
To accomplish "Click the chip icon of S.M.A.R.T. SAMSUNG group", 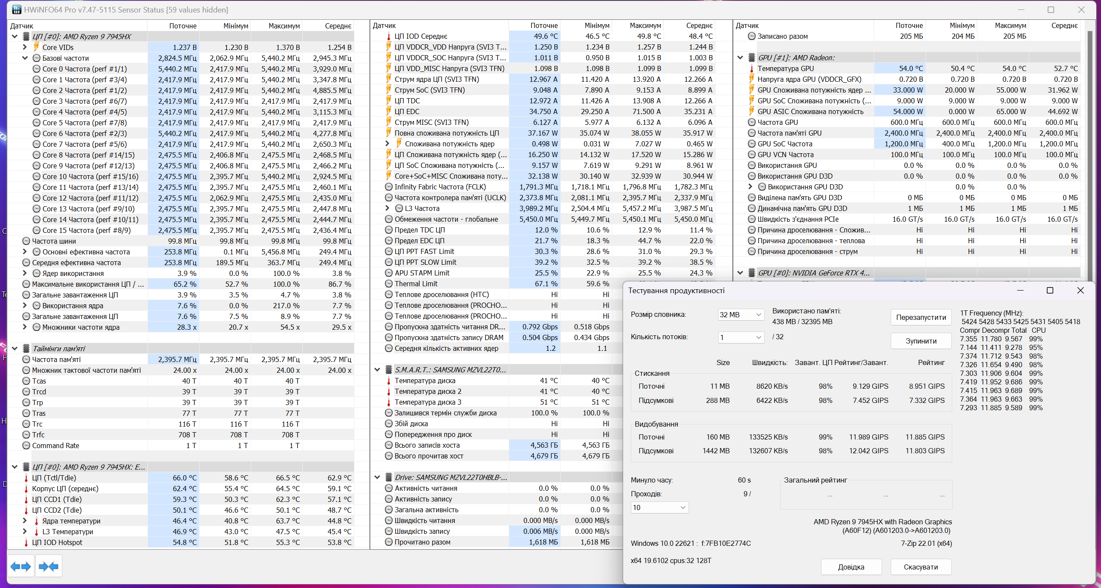I will point(388,370).
